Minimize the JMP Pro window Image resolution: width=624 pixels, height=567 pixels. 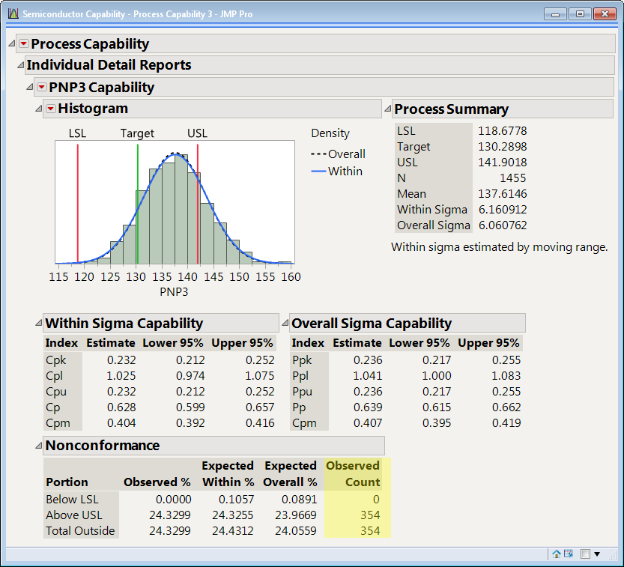(x=556, y=14)
